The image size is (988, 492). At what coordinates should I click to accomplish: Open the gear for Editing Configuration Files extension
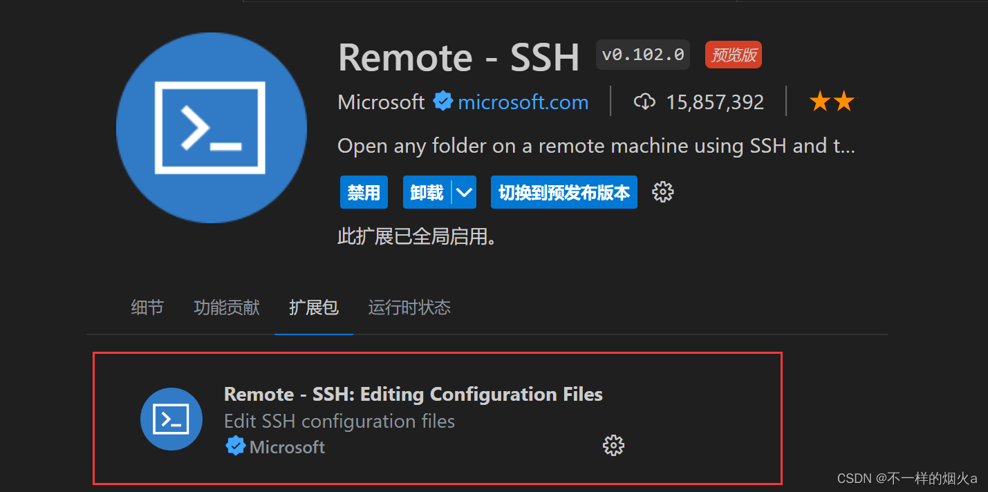613,446
